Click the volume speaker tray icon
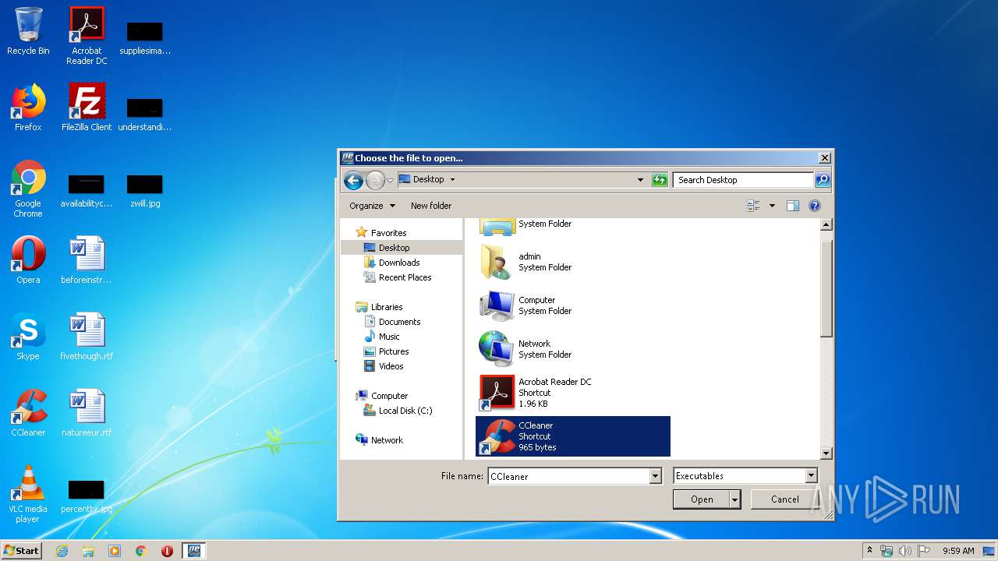 point(904,551)
